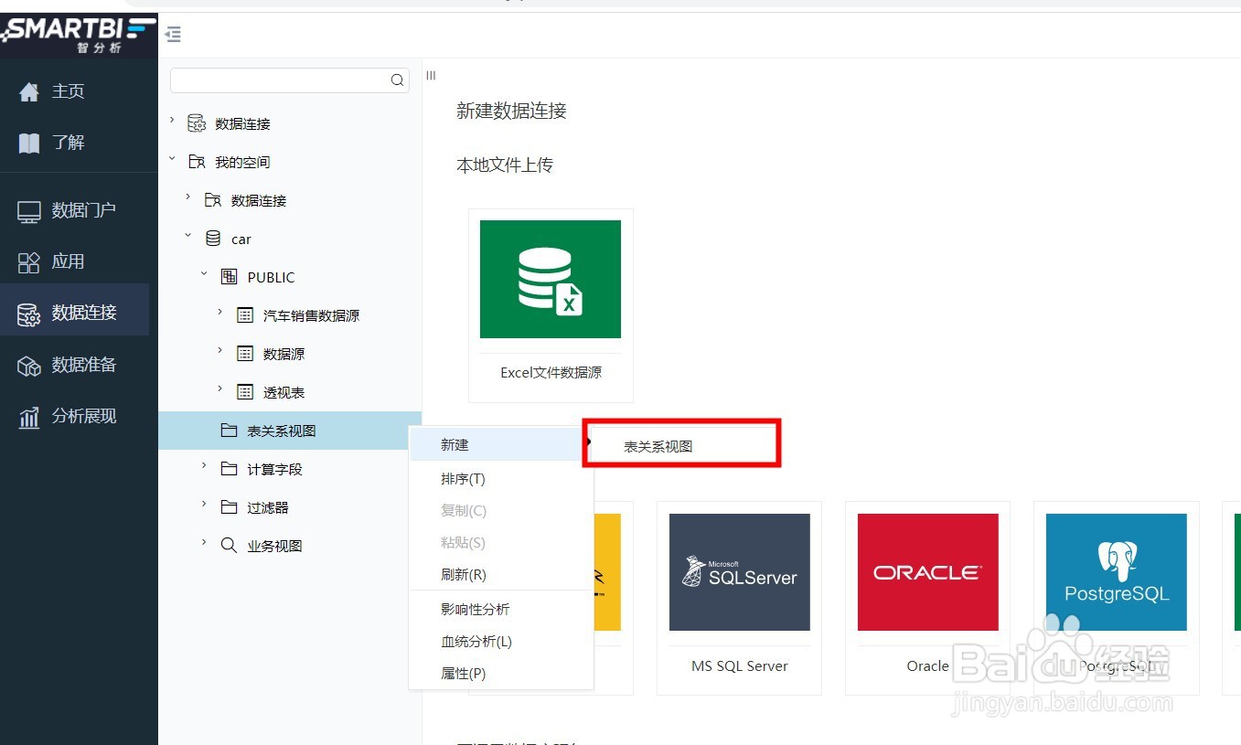Click the magnifier icon beside 业务视图
Image resolution: width=1241 pixels, height=745 pixels.
coord(230,545)
